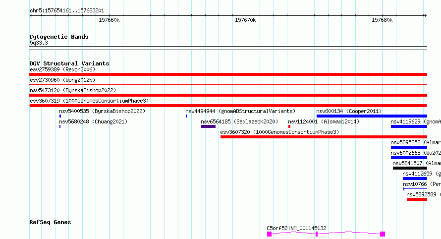Click the 157670k ruler position label

[245, 20]
